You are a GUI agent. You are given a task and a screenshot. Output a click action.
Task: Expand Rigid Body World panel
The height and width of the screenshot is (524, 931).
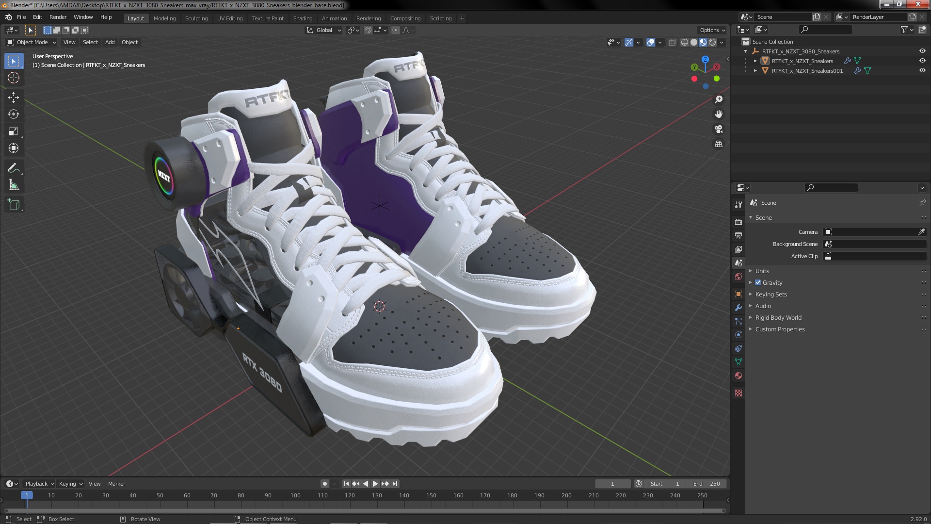(x=778, y=317)
